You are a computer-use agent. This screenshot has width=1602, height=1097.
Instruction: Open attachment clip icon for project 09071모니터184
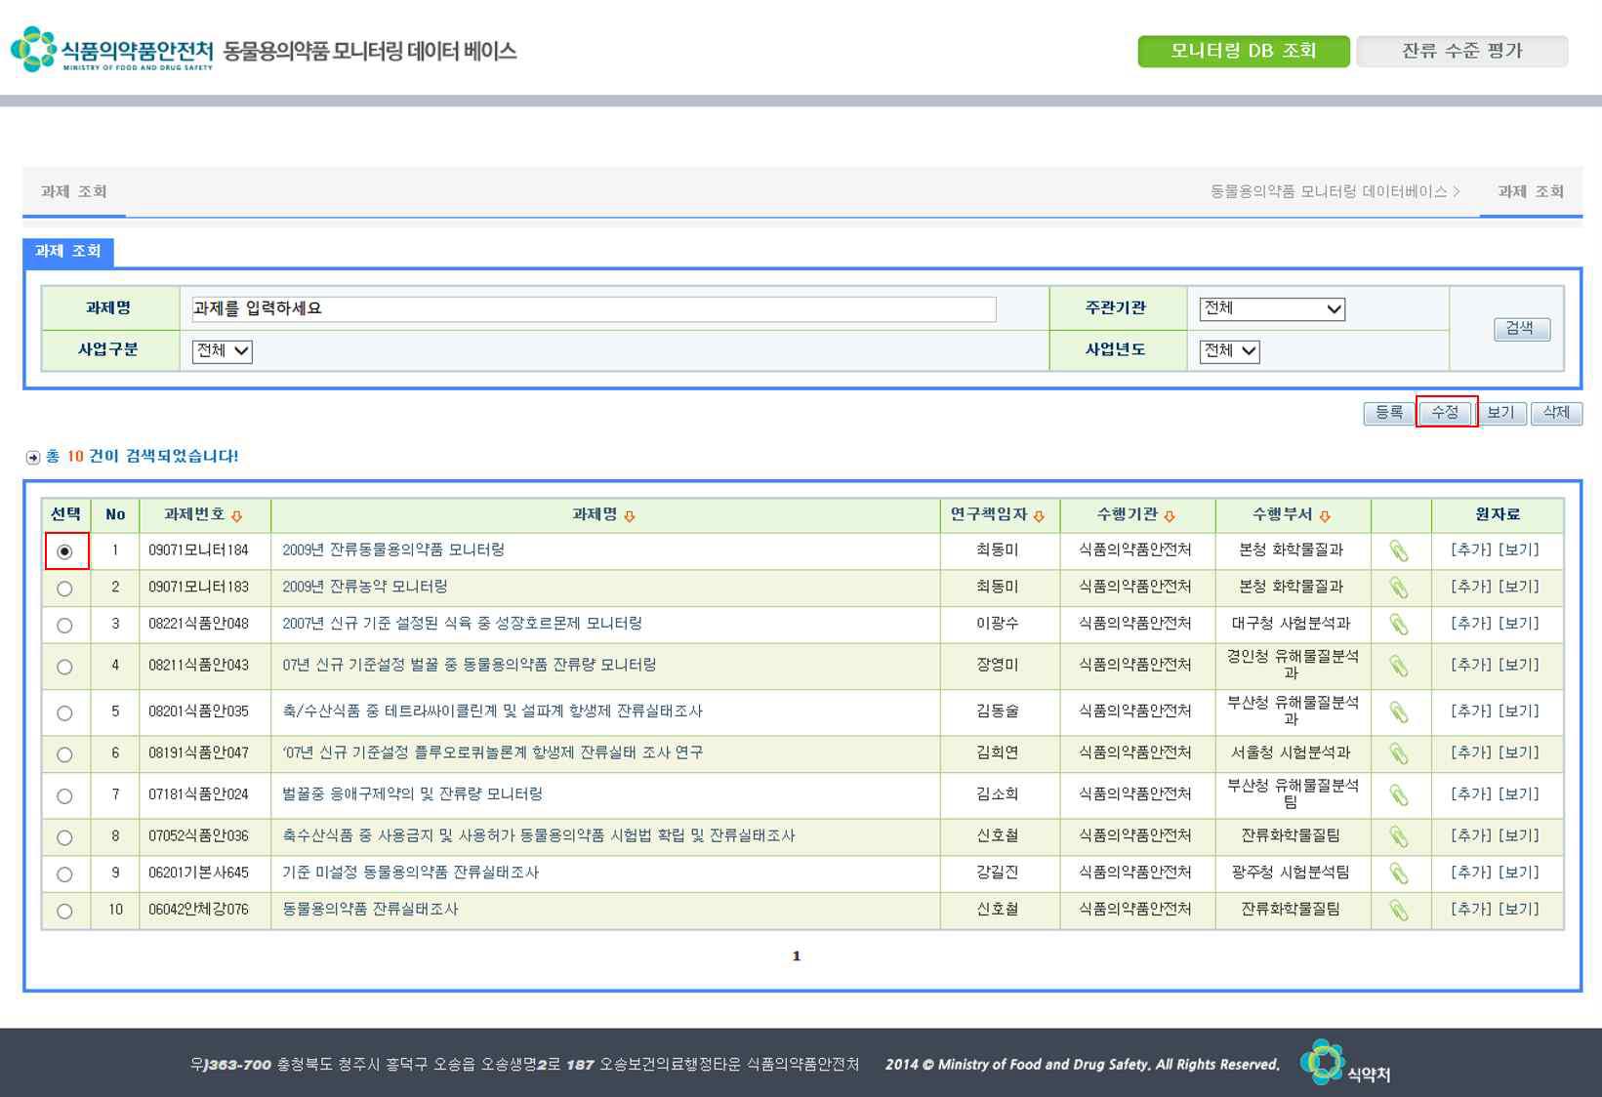coord(1399,551)
